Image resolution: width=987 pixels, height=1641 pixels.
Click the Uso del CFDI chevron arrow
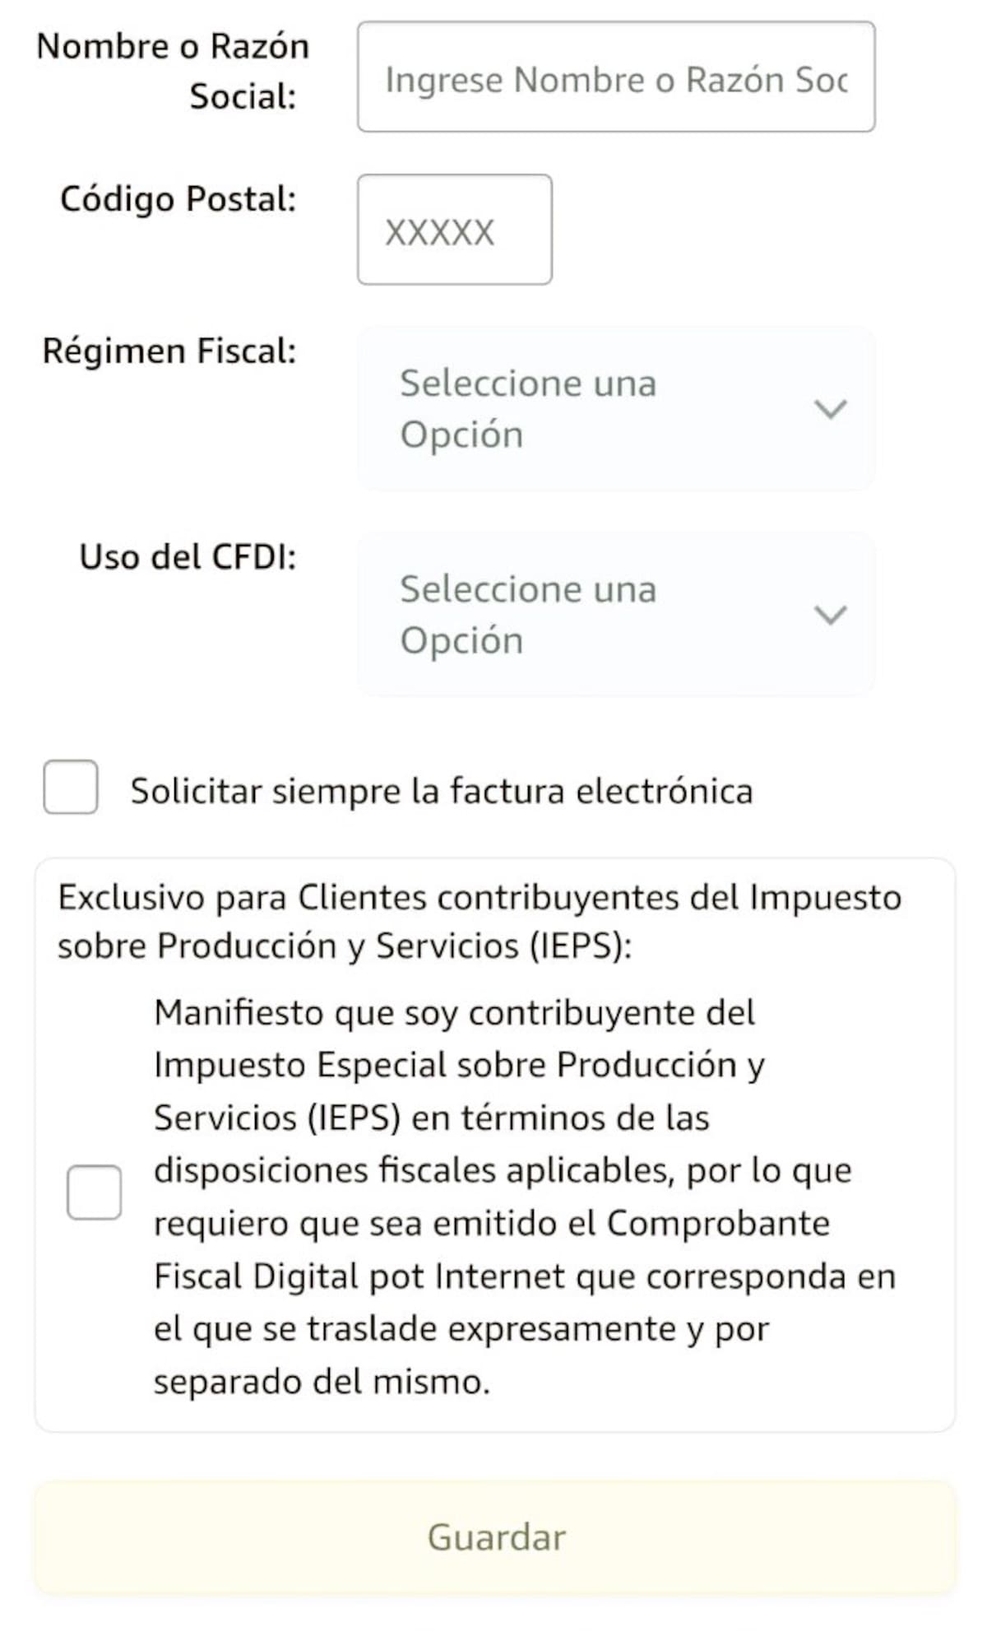tap(829, 615)
